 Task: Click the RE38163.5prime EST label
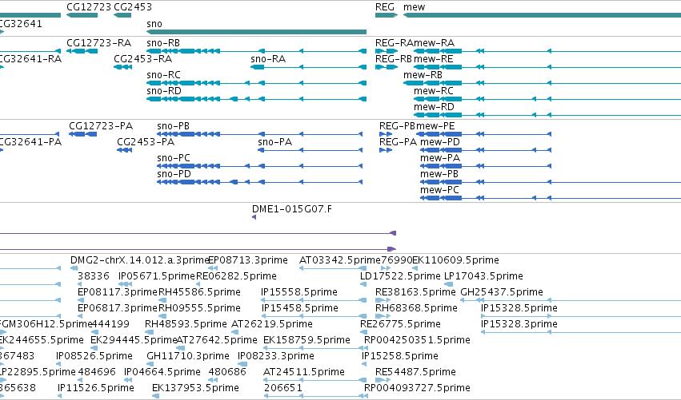click(415, 292)
